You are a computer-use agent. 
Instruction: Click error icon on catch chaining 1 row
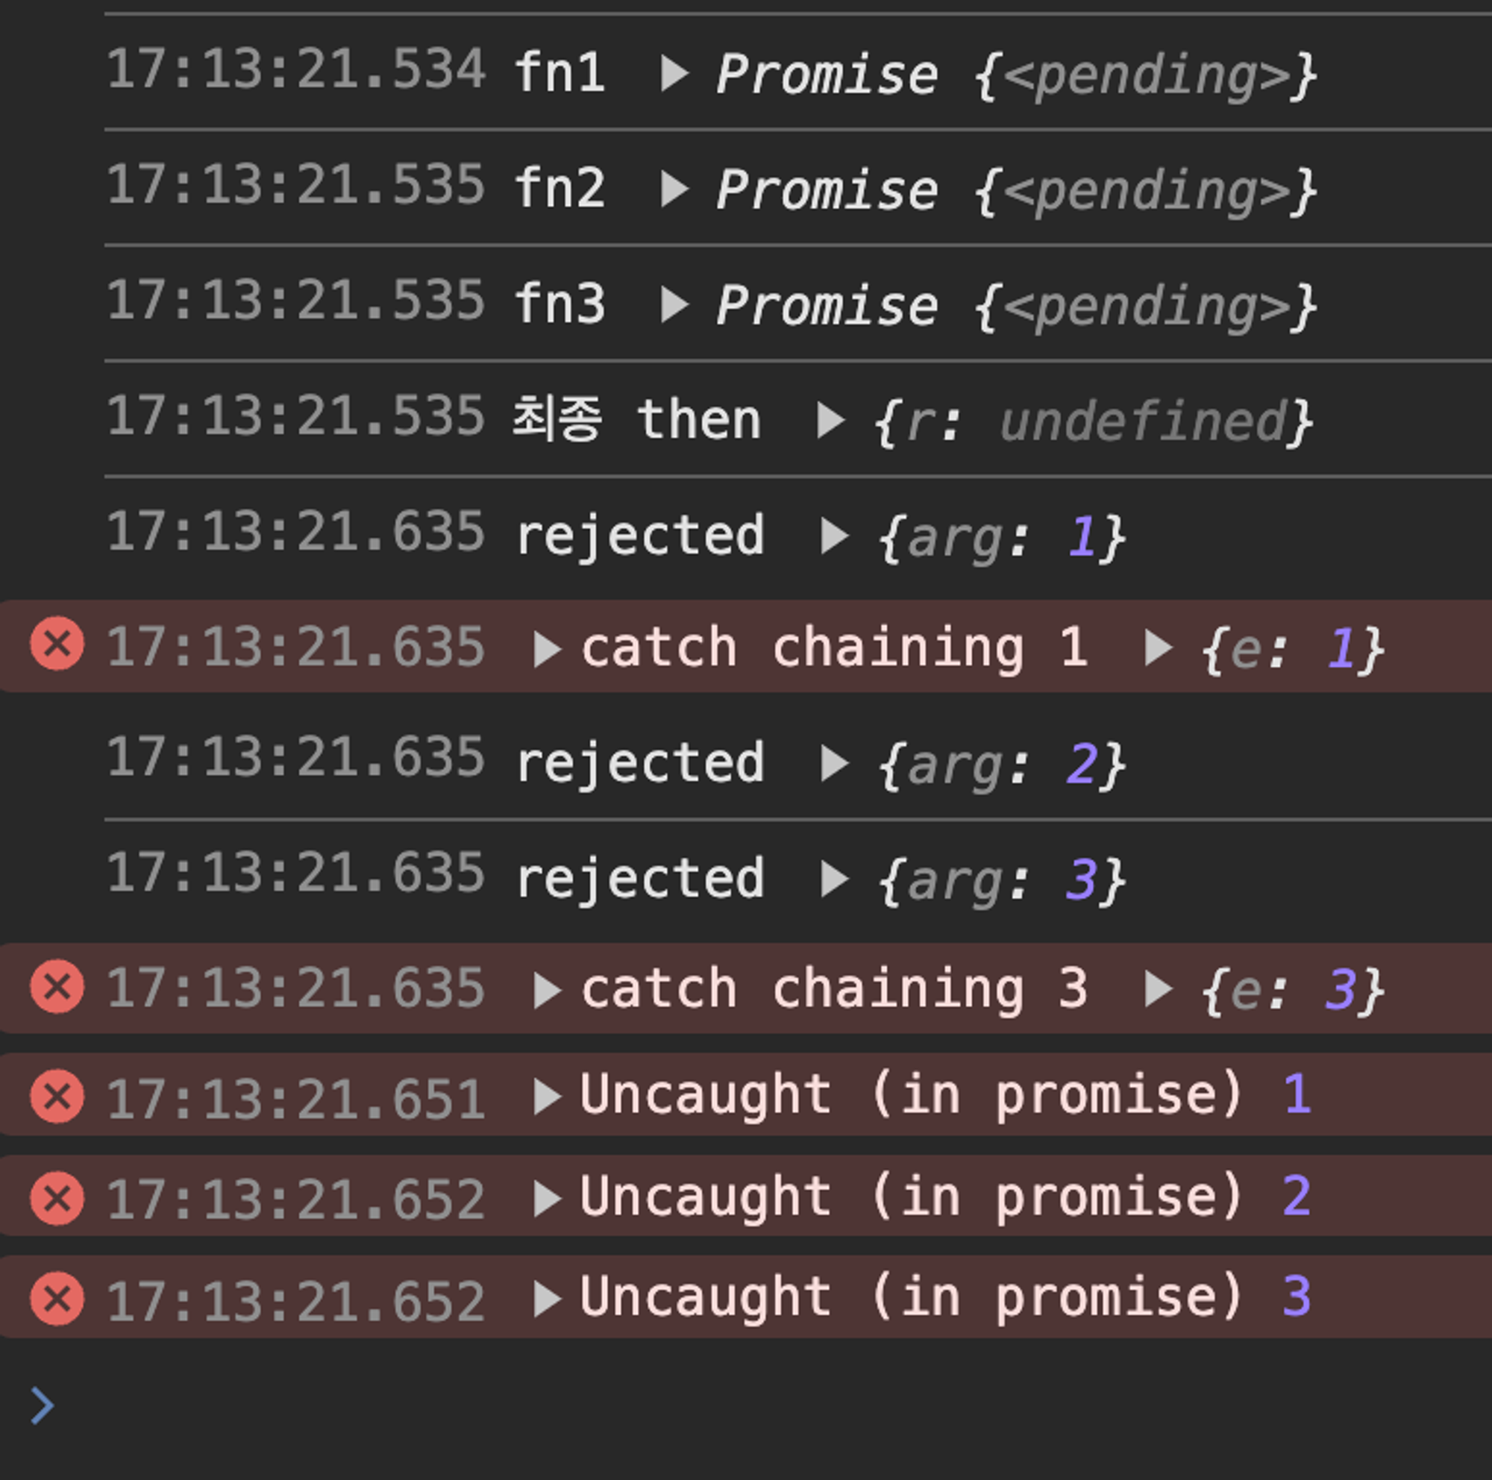tap(57, 644)
